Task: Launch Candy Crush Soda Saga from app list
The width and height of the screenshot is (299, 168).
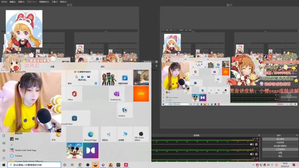Action: 25,150
